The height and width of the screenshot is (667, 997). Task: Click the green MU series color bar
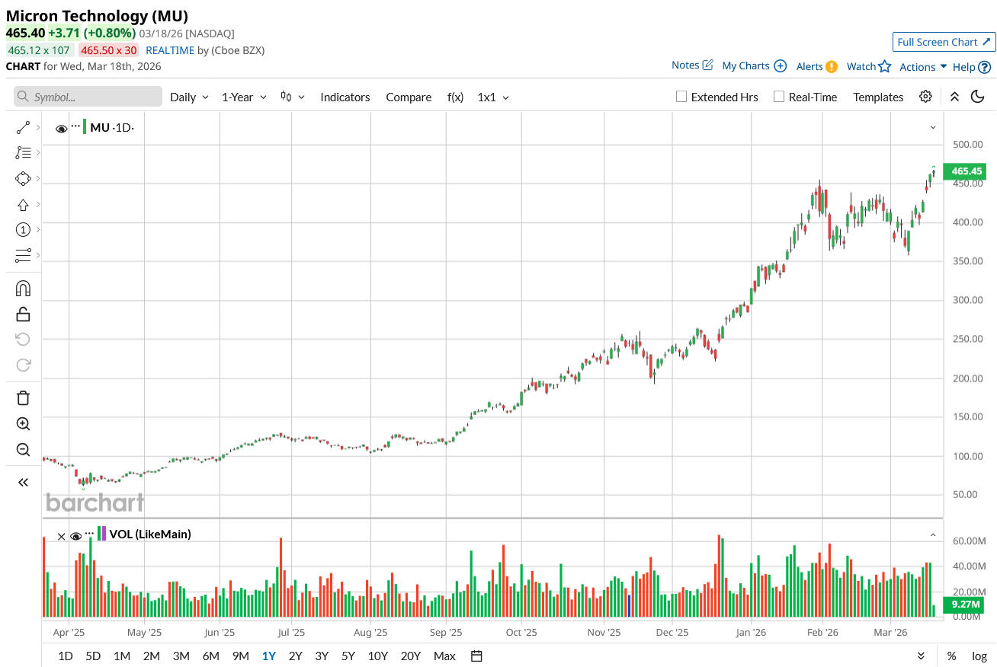(x=85, y=127)
